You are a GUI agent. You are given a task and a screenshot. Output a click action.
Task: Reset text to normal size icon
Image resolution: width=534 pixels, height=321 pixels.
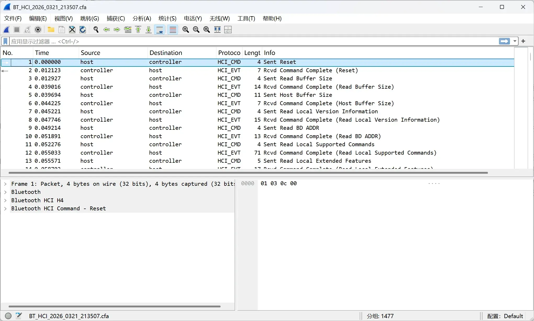coord(207,30)
